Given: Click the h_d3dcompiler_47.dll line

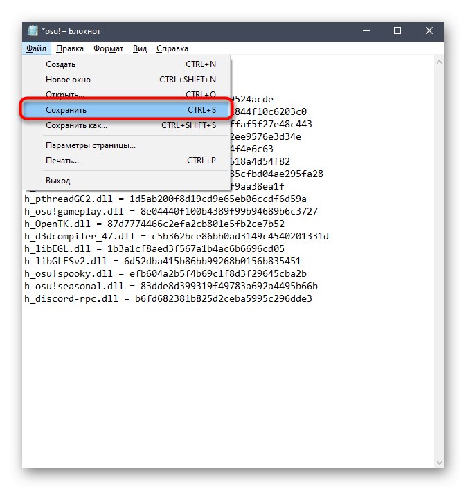Looking at the screenshot, I should [177, 237].
